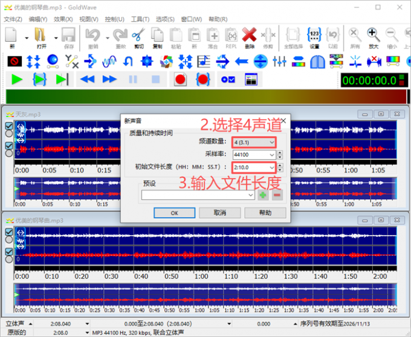Click the REPL replace icon
Screen dimensions: 411x337
point(231,35)
